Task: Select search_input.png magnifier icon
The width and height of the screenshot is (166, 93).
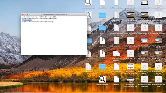Action: tap(88, 3)
